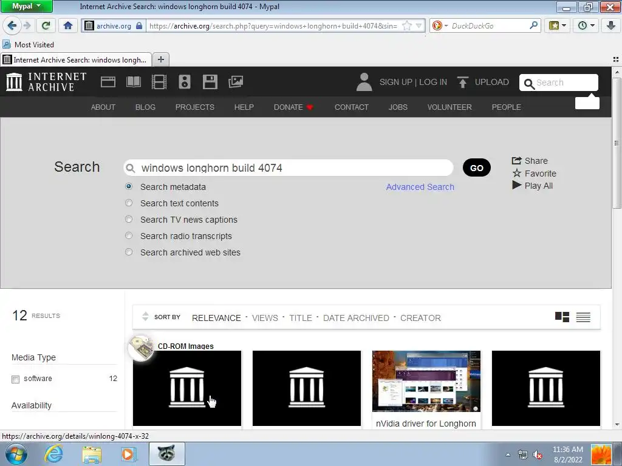Open a new browser tab with plus
Image resolution: width=622 pixels, height=466 pixels.
[x=160, y=59]
